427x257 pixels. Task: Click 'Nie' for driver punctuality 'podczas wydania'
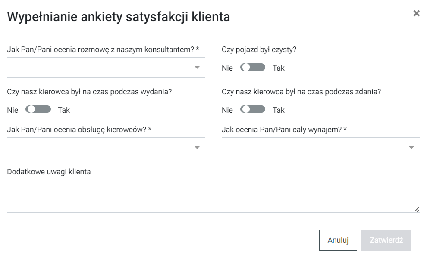tap(13, 110)
